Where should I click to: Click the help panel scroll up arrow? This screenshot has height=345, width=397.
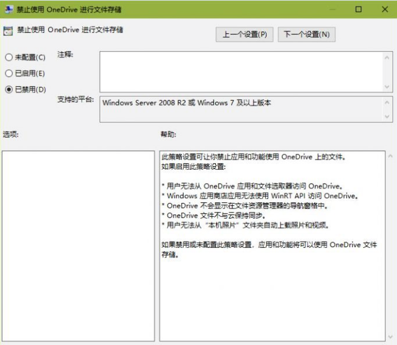390,156
